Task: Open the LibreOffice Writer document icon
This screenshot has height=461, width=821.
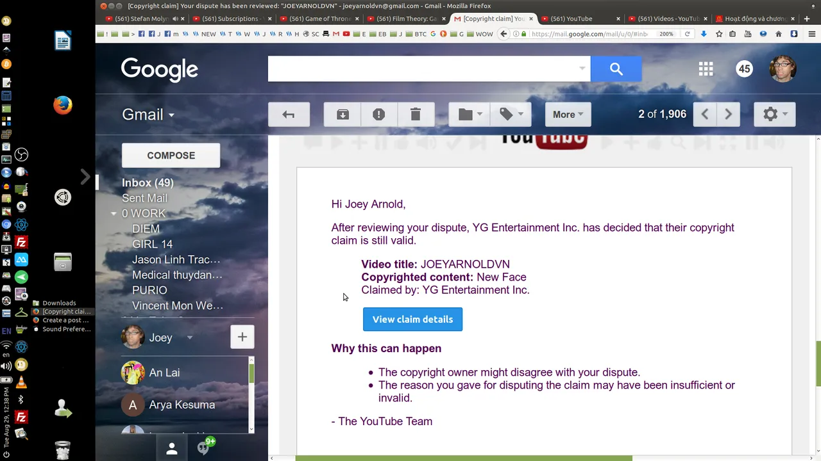Action: pos(62,41)
